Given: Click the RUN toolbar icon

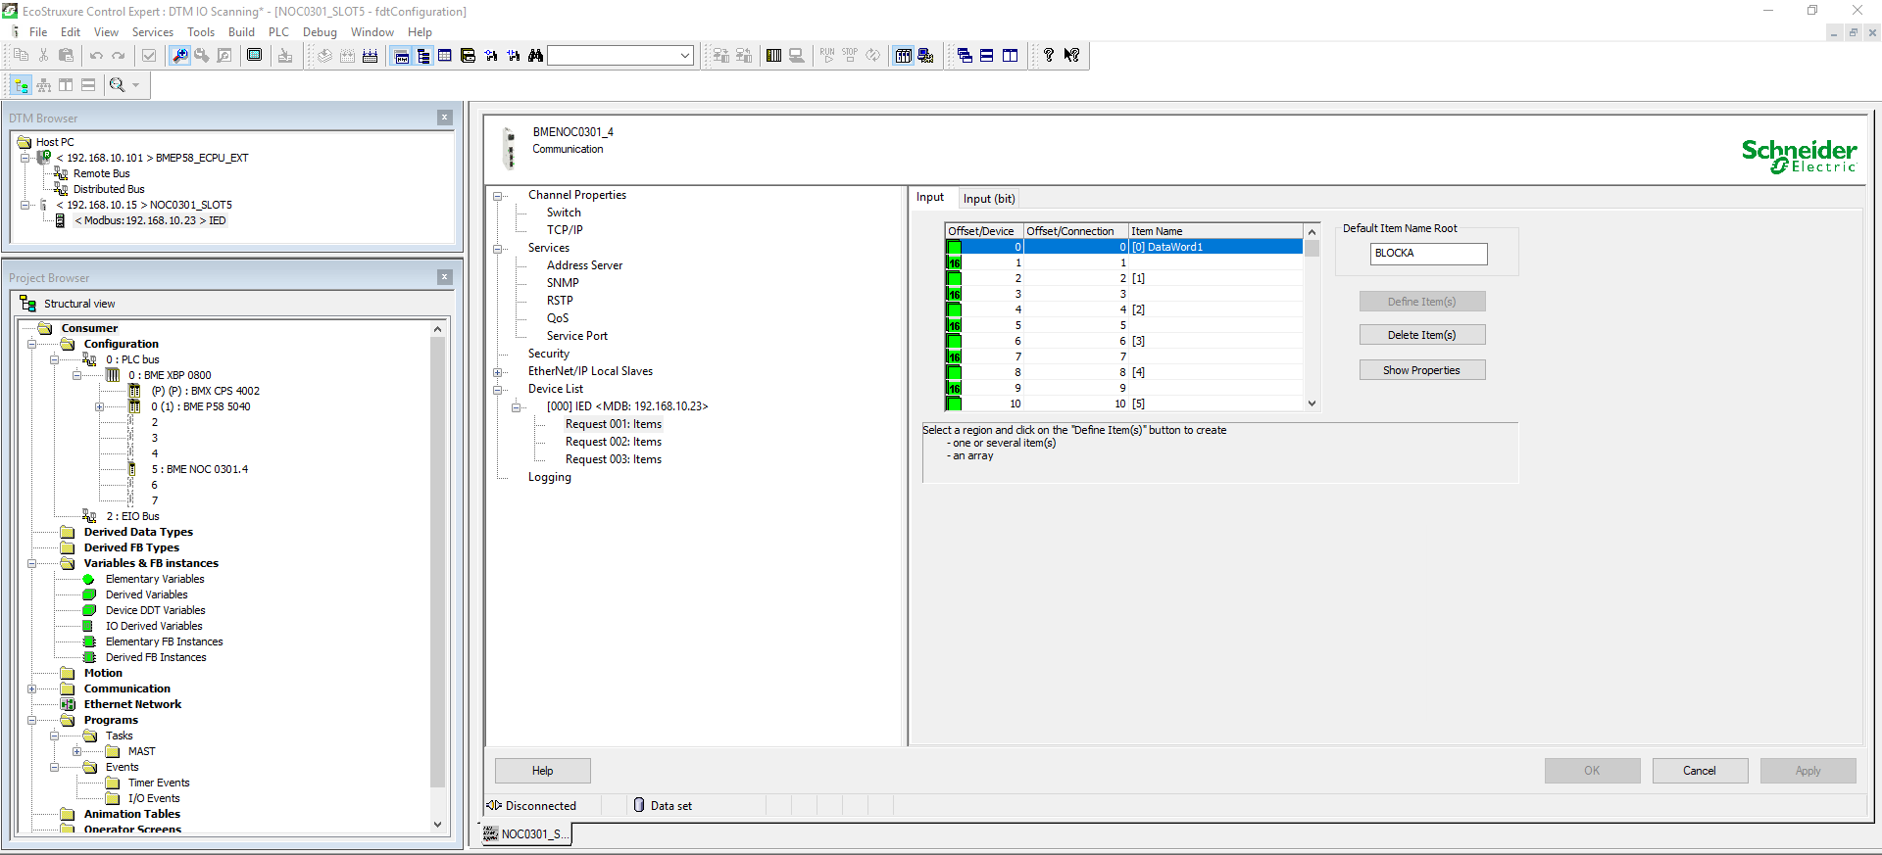Looking at the screenshot, I should [827, 56].
